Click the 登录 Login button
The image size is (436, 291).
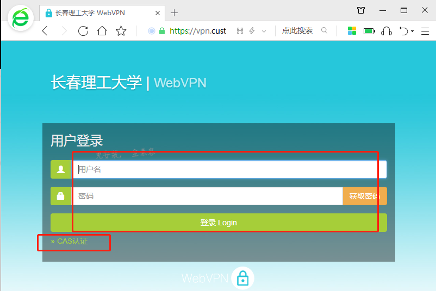coord(219,223)
